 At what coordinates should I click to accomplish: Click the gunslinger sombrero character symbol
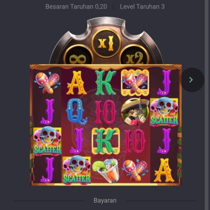(135, 112)
